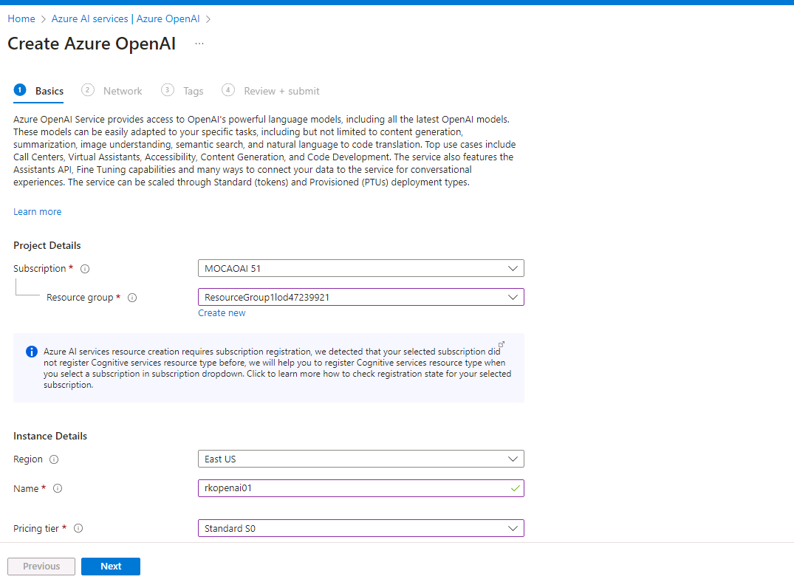Select the Basics tab
The height and width of the screenshot is (585, 794).
coord(49,91)
